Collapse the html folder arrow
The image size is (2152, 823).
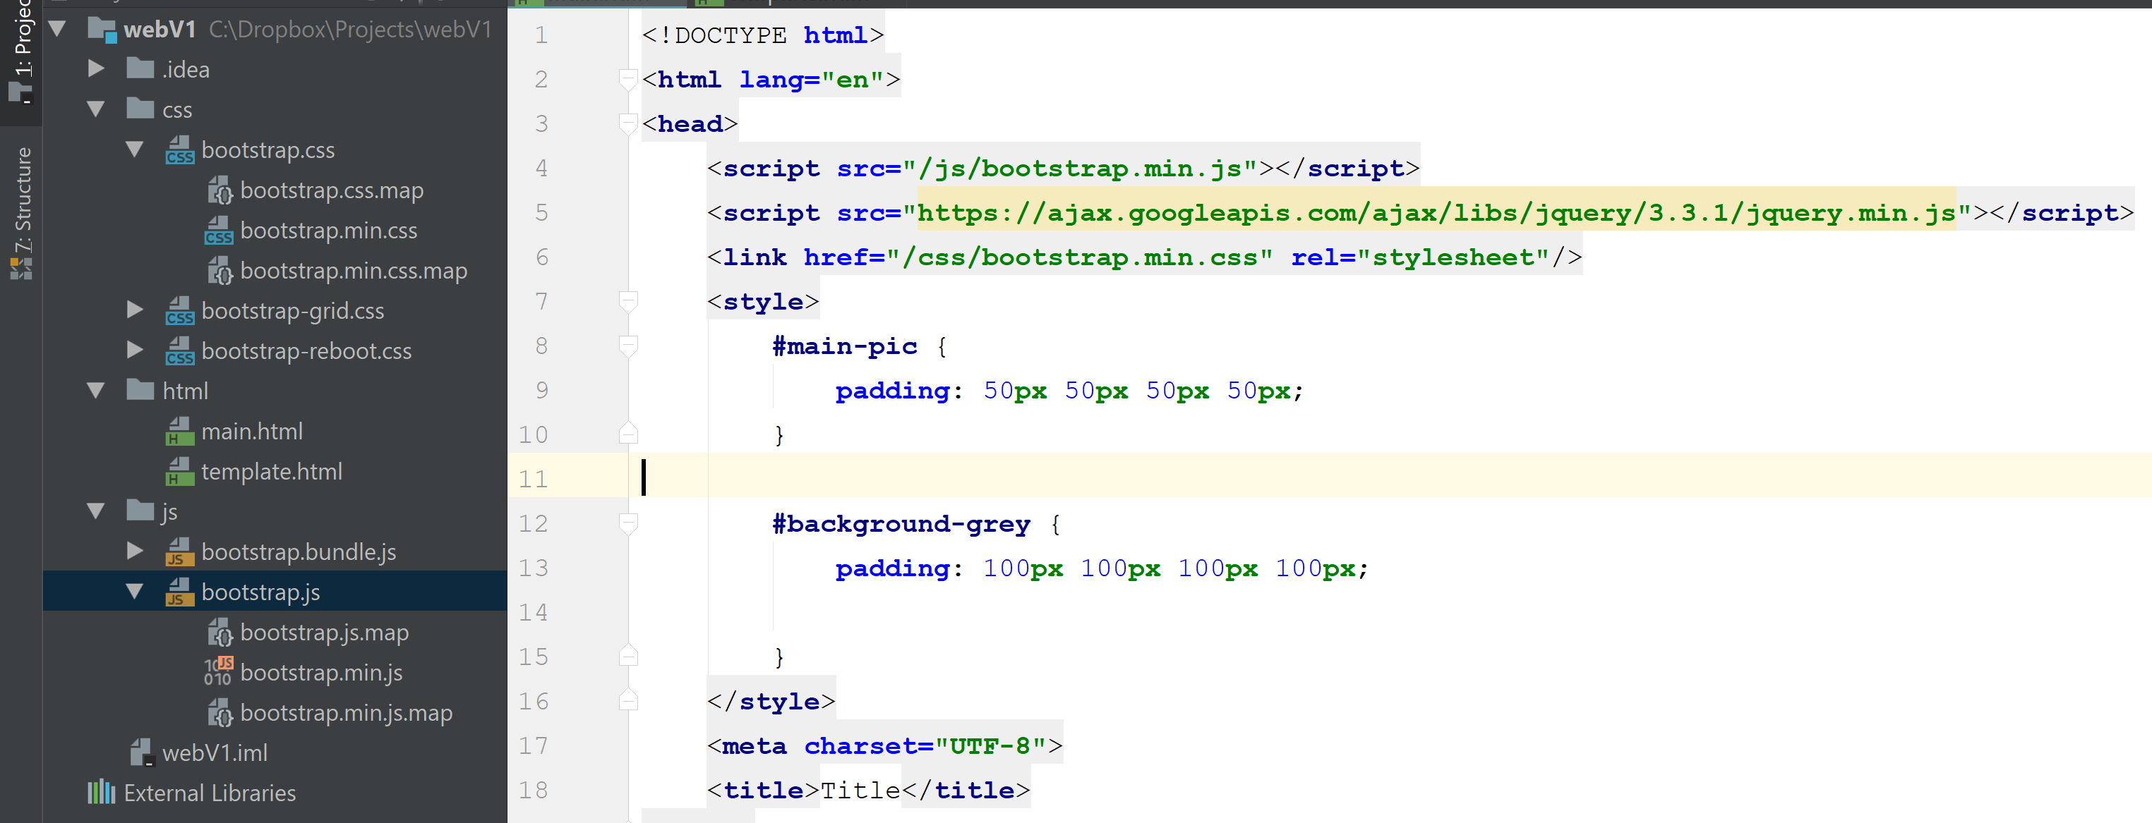coord(95,391)
